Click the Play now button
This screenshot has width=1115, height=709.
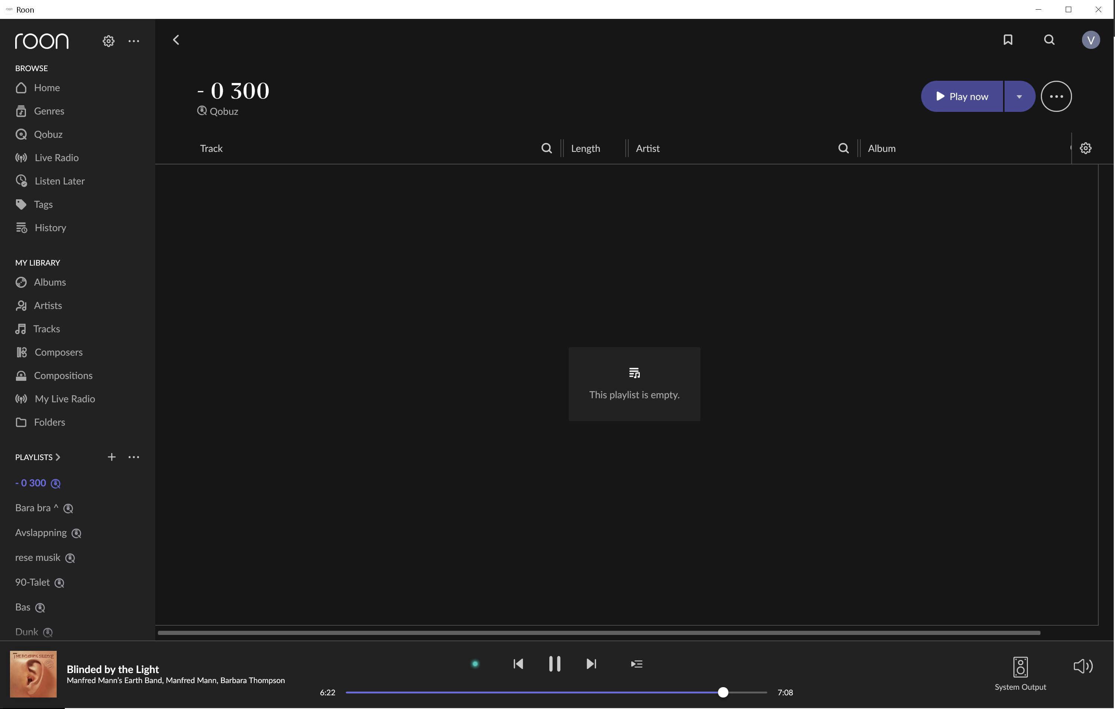coord(962,96)
